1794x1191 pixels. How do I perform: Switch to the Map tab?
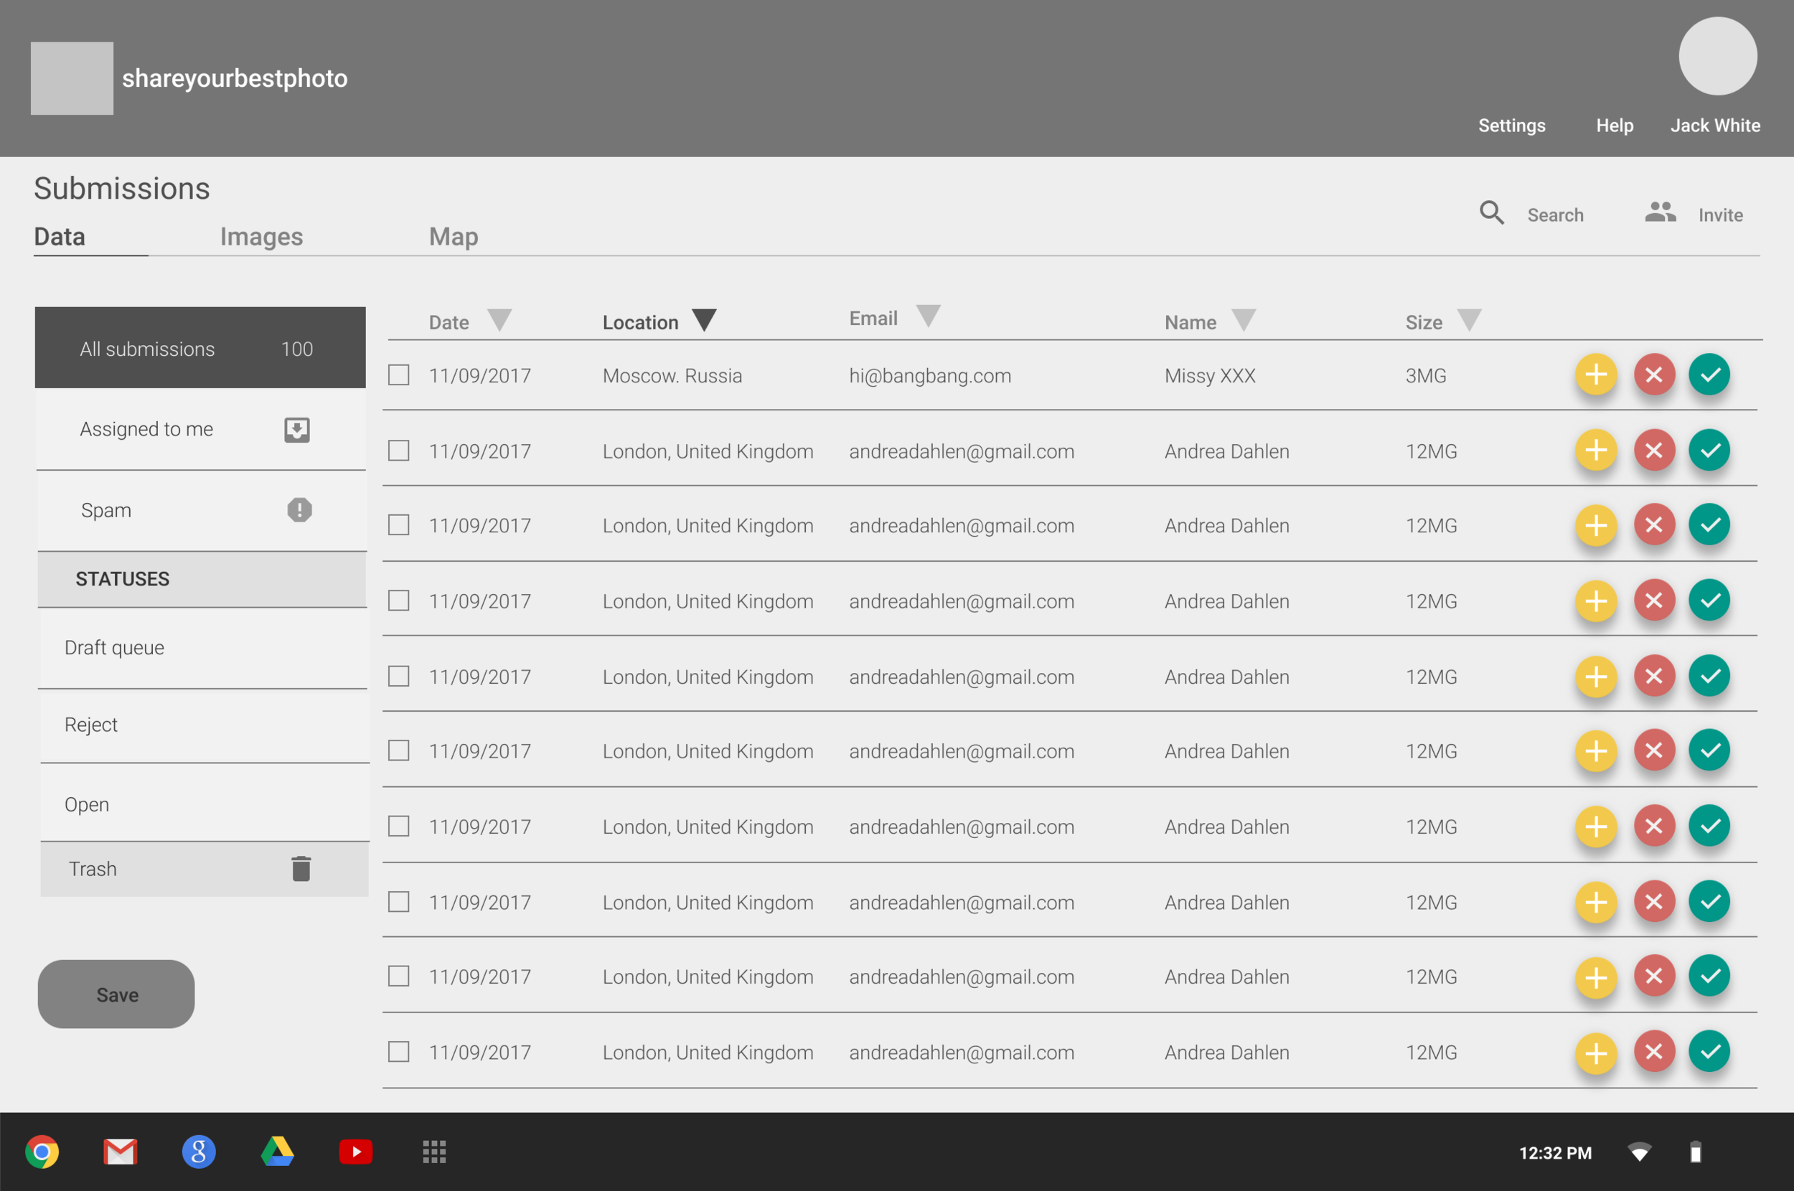[x=454, y=236]
